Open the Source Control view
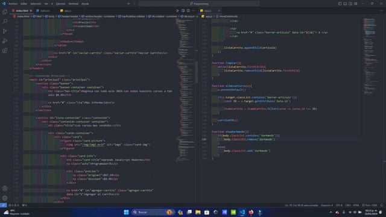The image size is (386, 217). (5, 31)
